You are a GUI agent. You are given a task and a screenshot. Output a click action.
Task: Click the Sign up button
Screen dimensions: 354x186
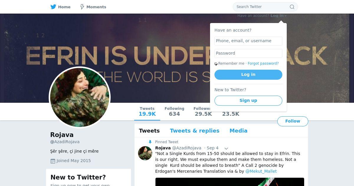tap(248, 101)
